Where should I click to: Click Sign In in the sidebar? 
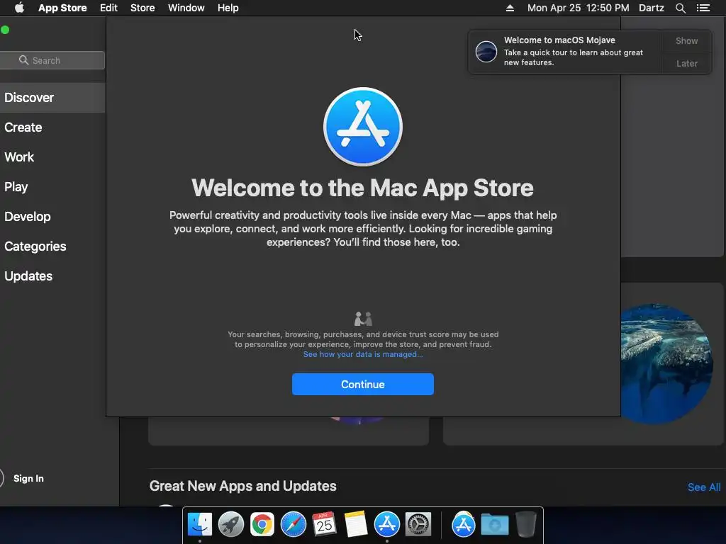tap(28, 478)
